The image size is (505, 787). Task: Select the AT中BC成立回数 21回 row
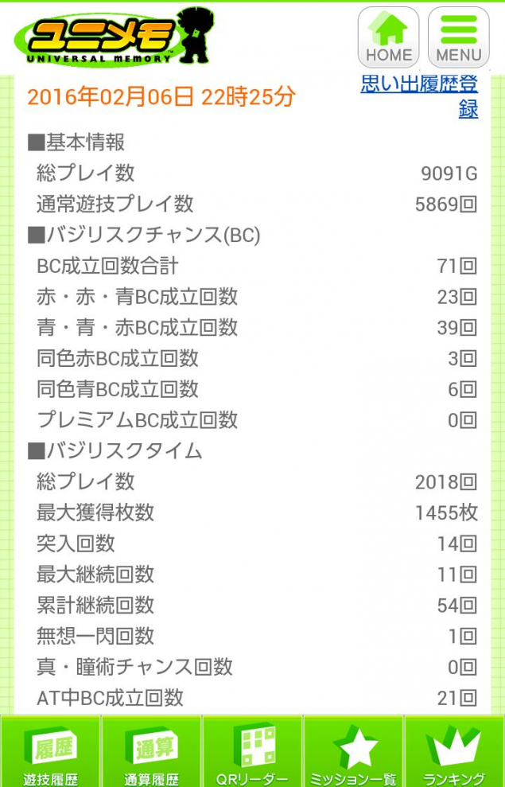[x=257, y=698]
